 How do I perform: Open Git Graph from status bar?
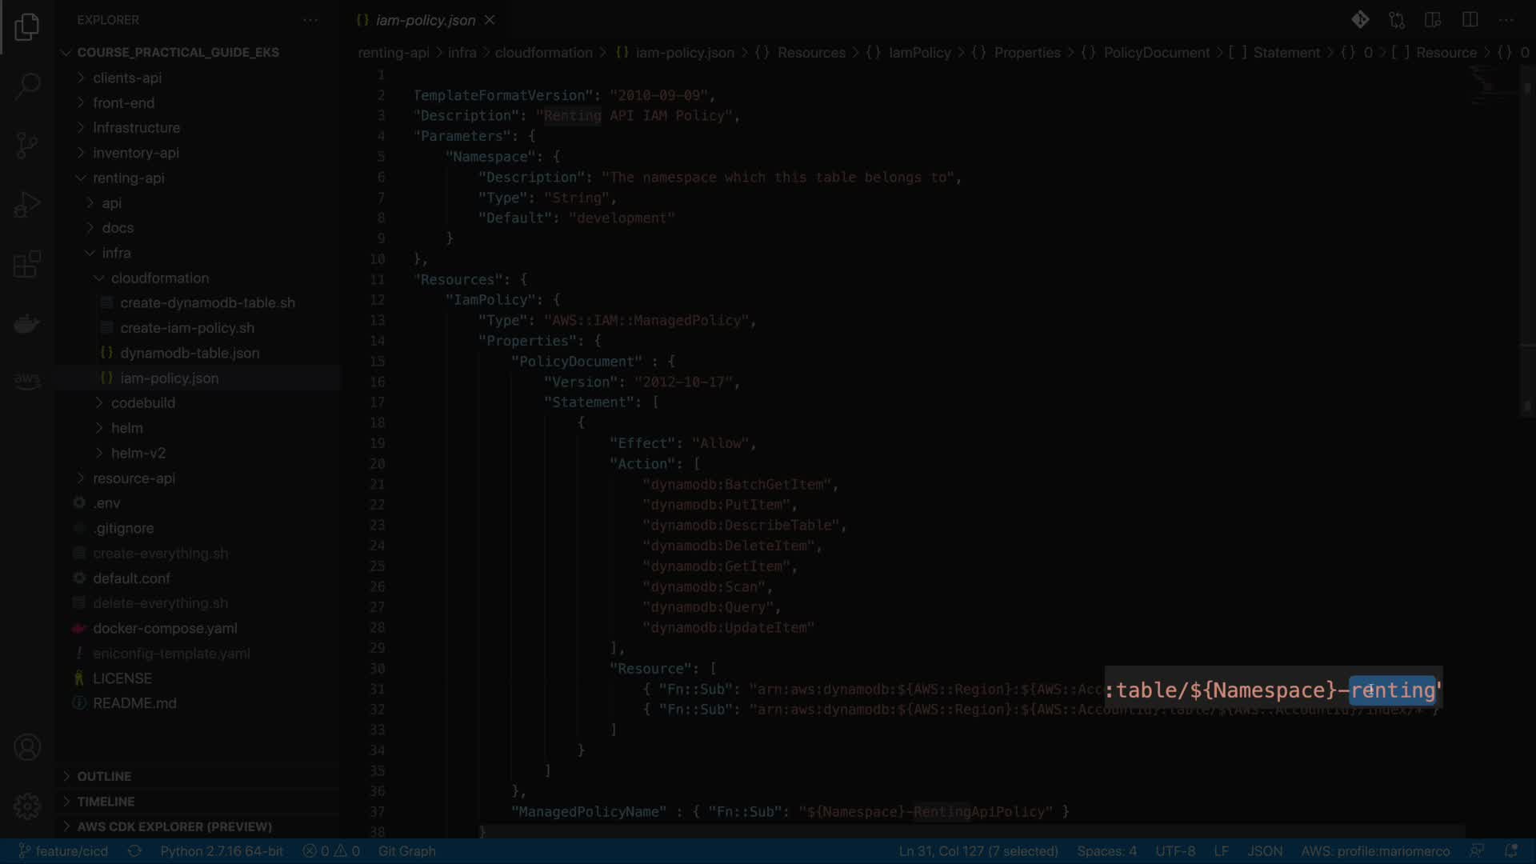click(x=406, y=851)
